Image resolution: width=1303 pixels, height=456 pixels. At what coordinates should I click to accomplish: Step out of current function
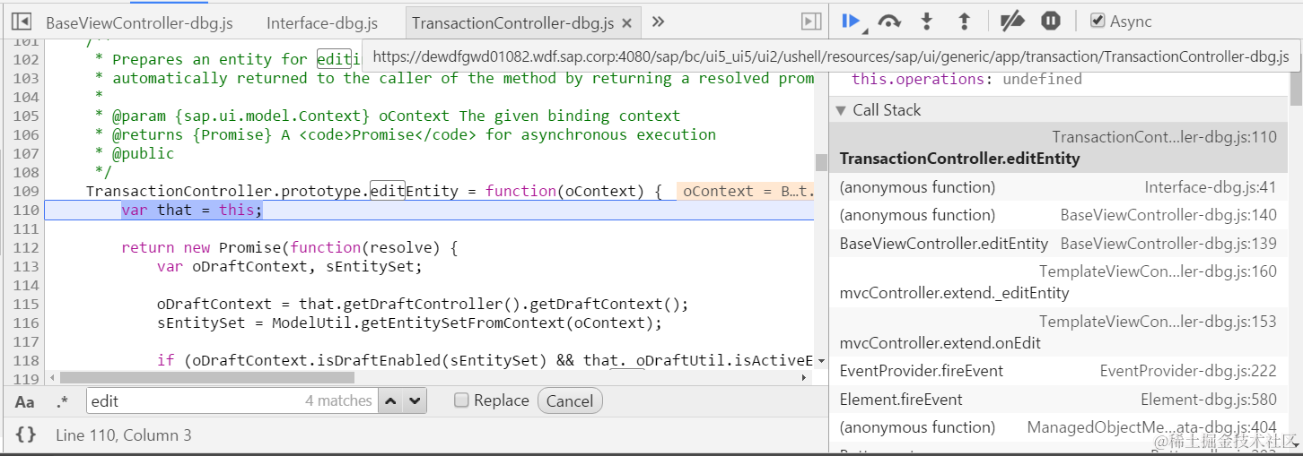pyautogui.click(x=965, y=22)
